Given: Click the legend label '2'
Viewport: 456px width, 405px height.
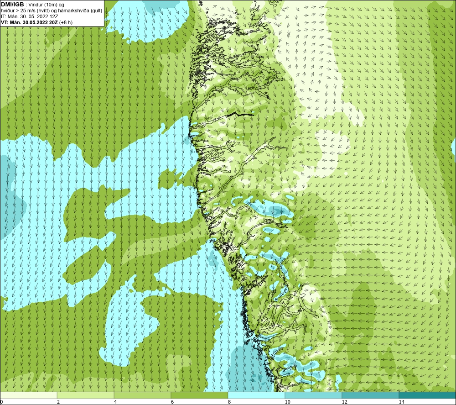Looking at the screenshot, I should 58,402.
